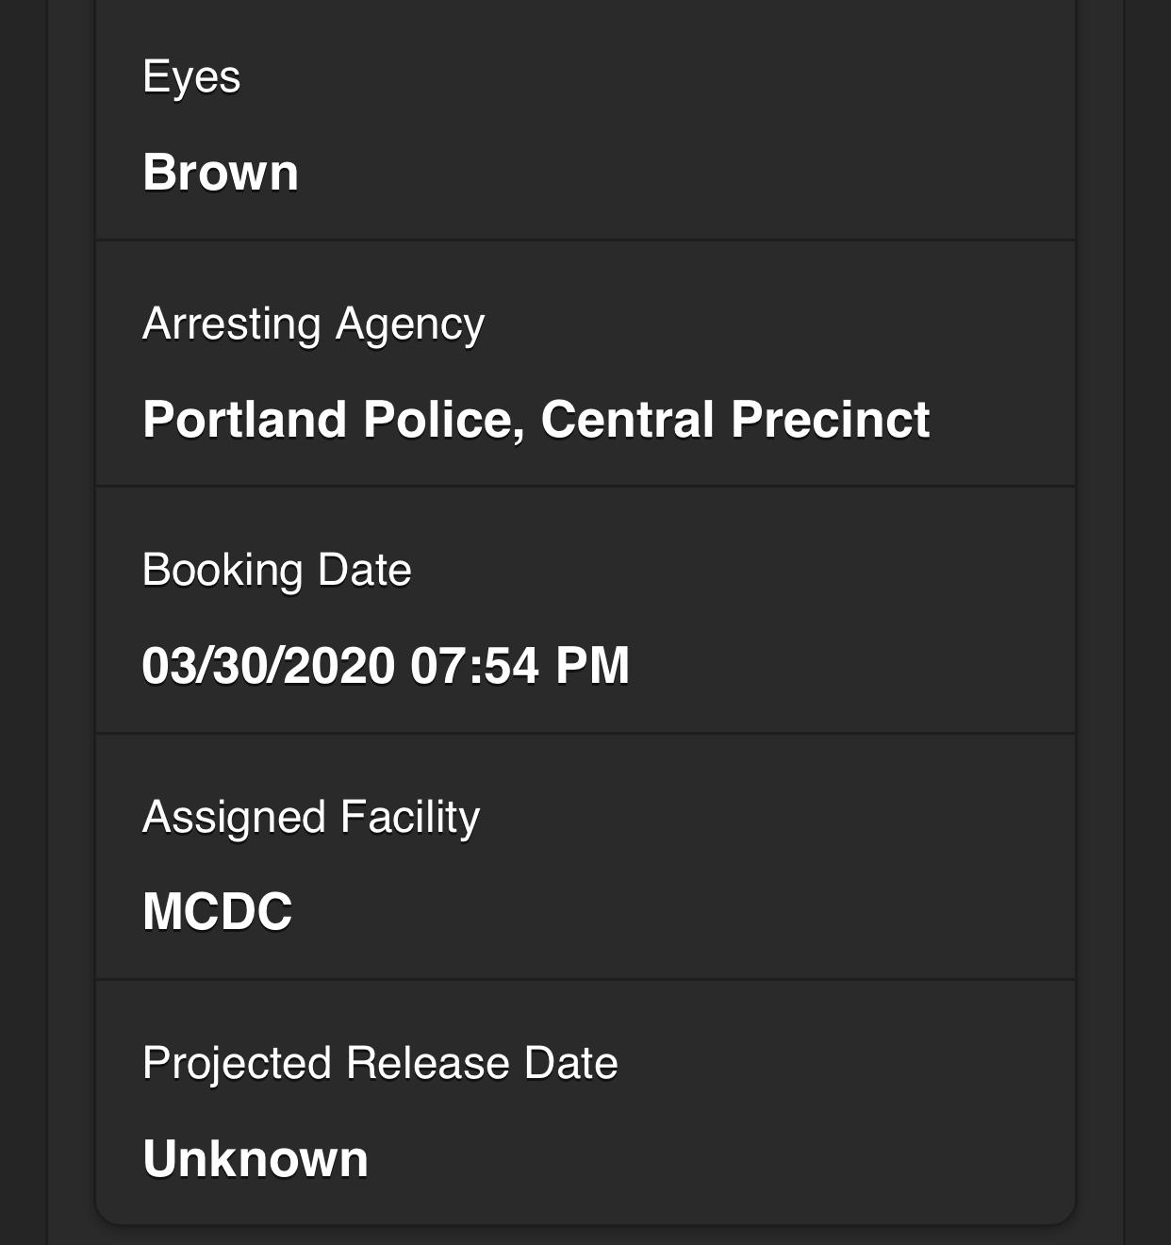Select the MCDC facility value

218,911
